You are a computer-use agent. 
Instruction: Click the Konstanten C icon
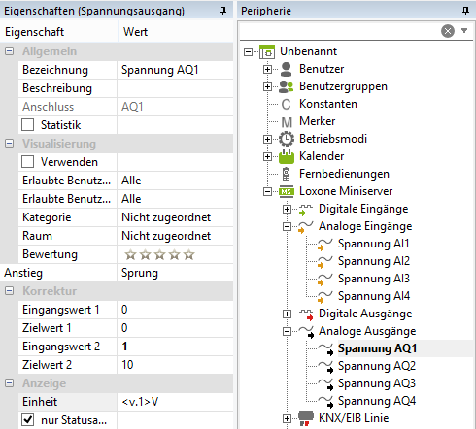coord(286,104)
